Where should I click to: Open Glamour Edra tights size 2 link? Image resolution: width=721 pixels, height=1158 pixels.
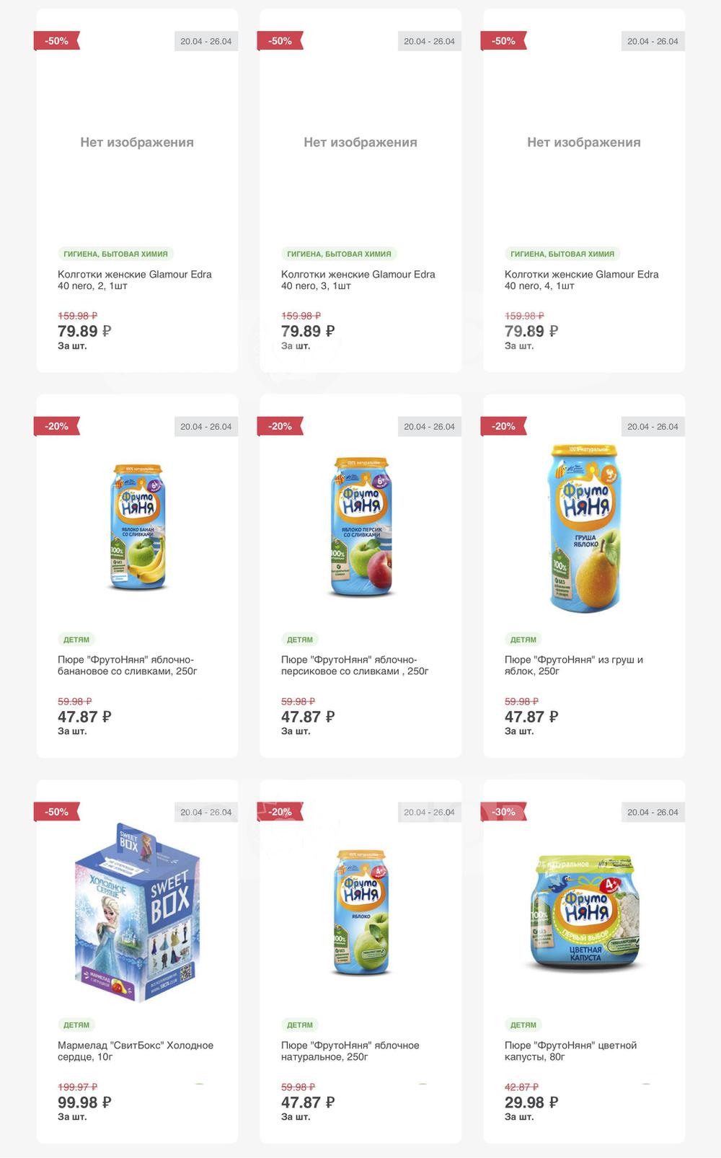134,280
